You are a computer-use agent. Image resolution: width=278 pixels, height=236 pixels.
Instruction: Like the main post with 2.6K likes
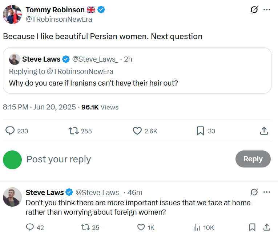[137, 131]
